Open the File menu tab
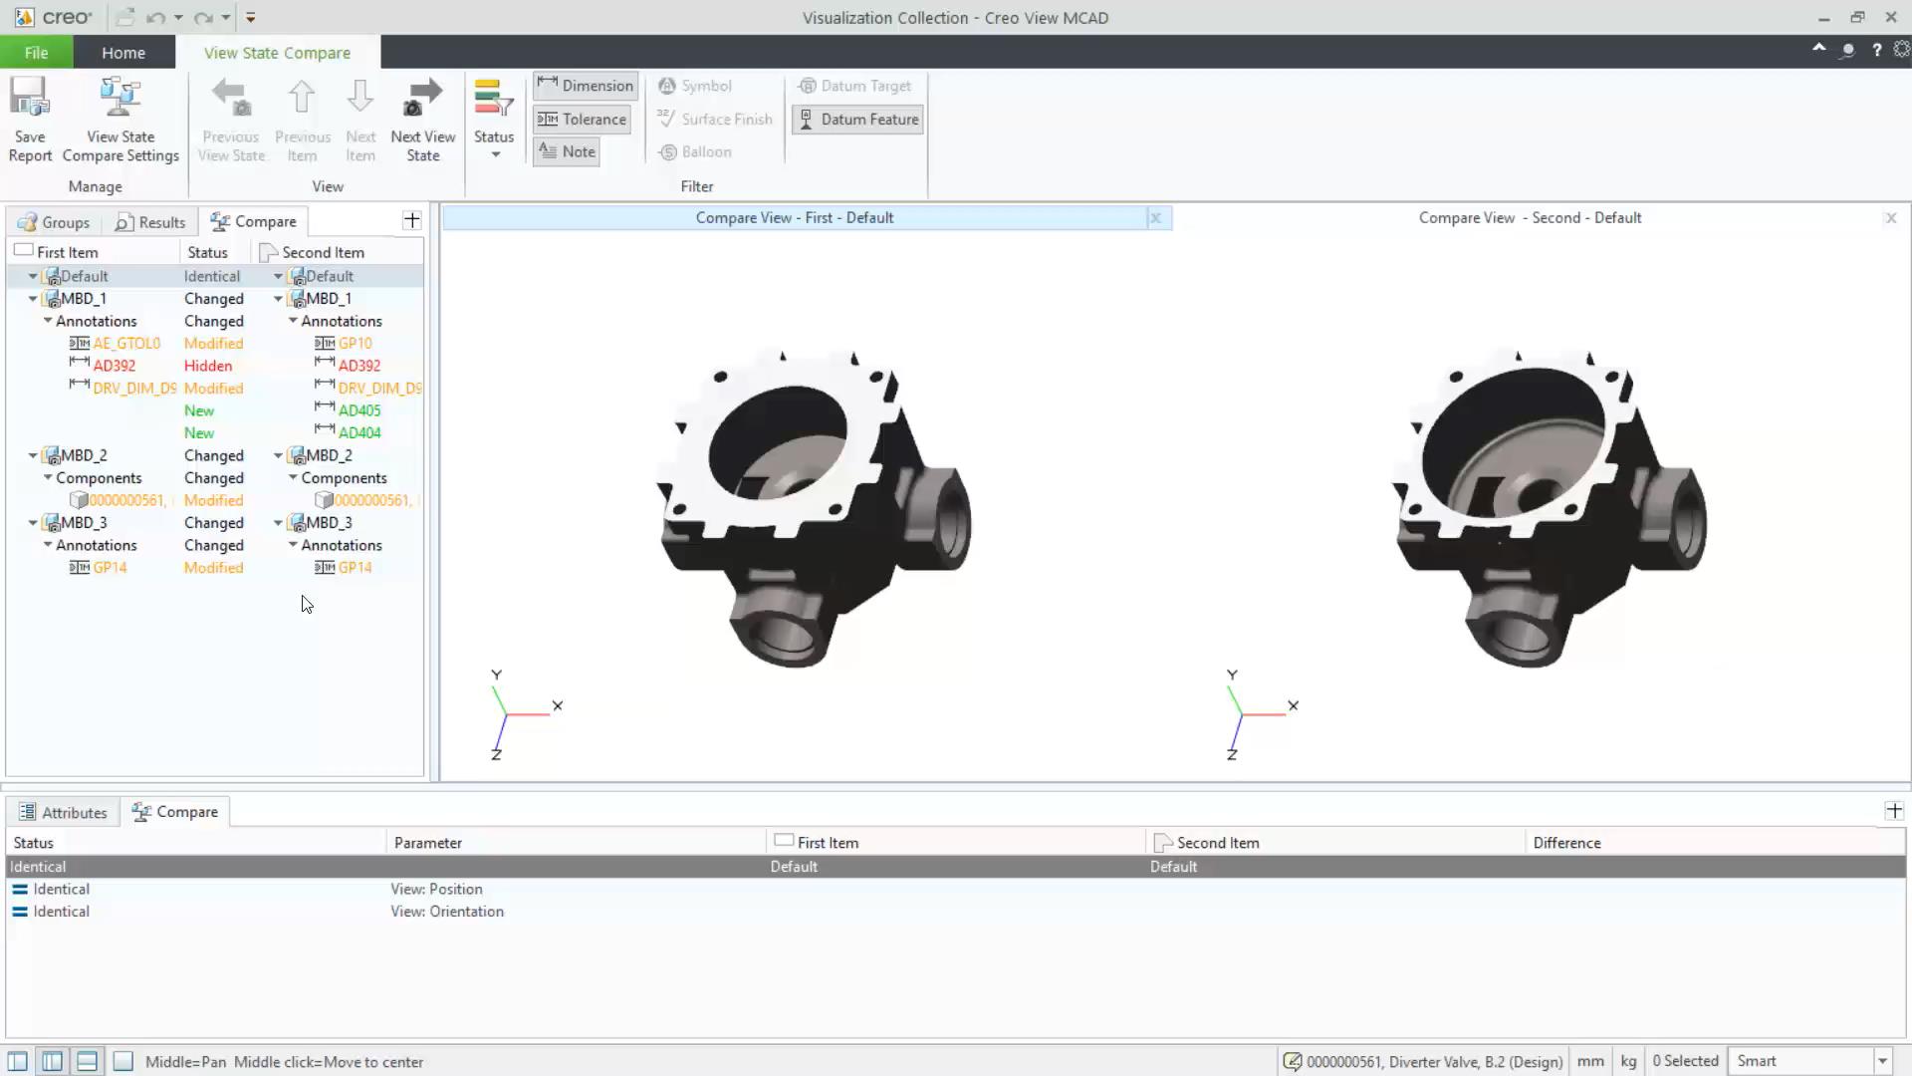Screen dimensions: 1912x1076 [36, 52]
